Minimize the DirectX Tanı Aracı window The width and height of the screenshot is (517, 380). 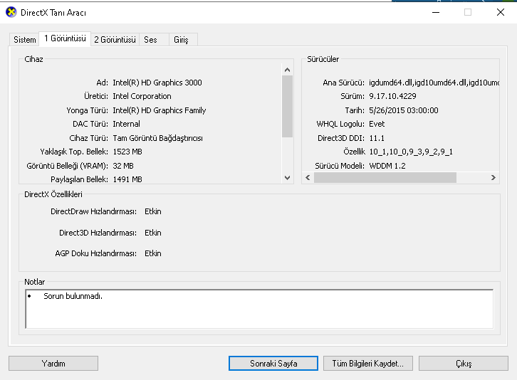click(436, 13)
